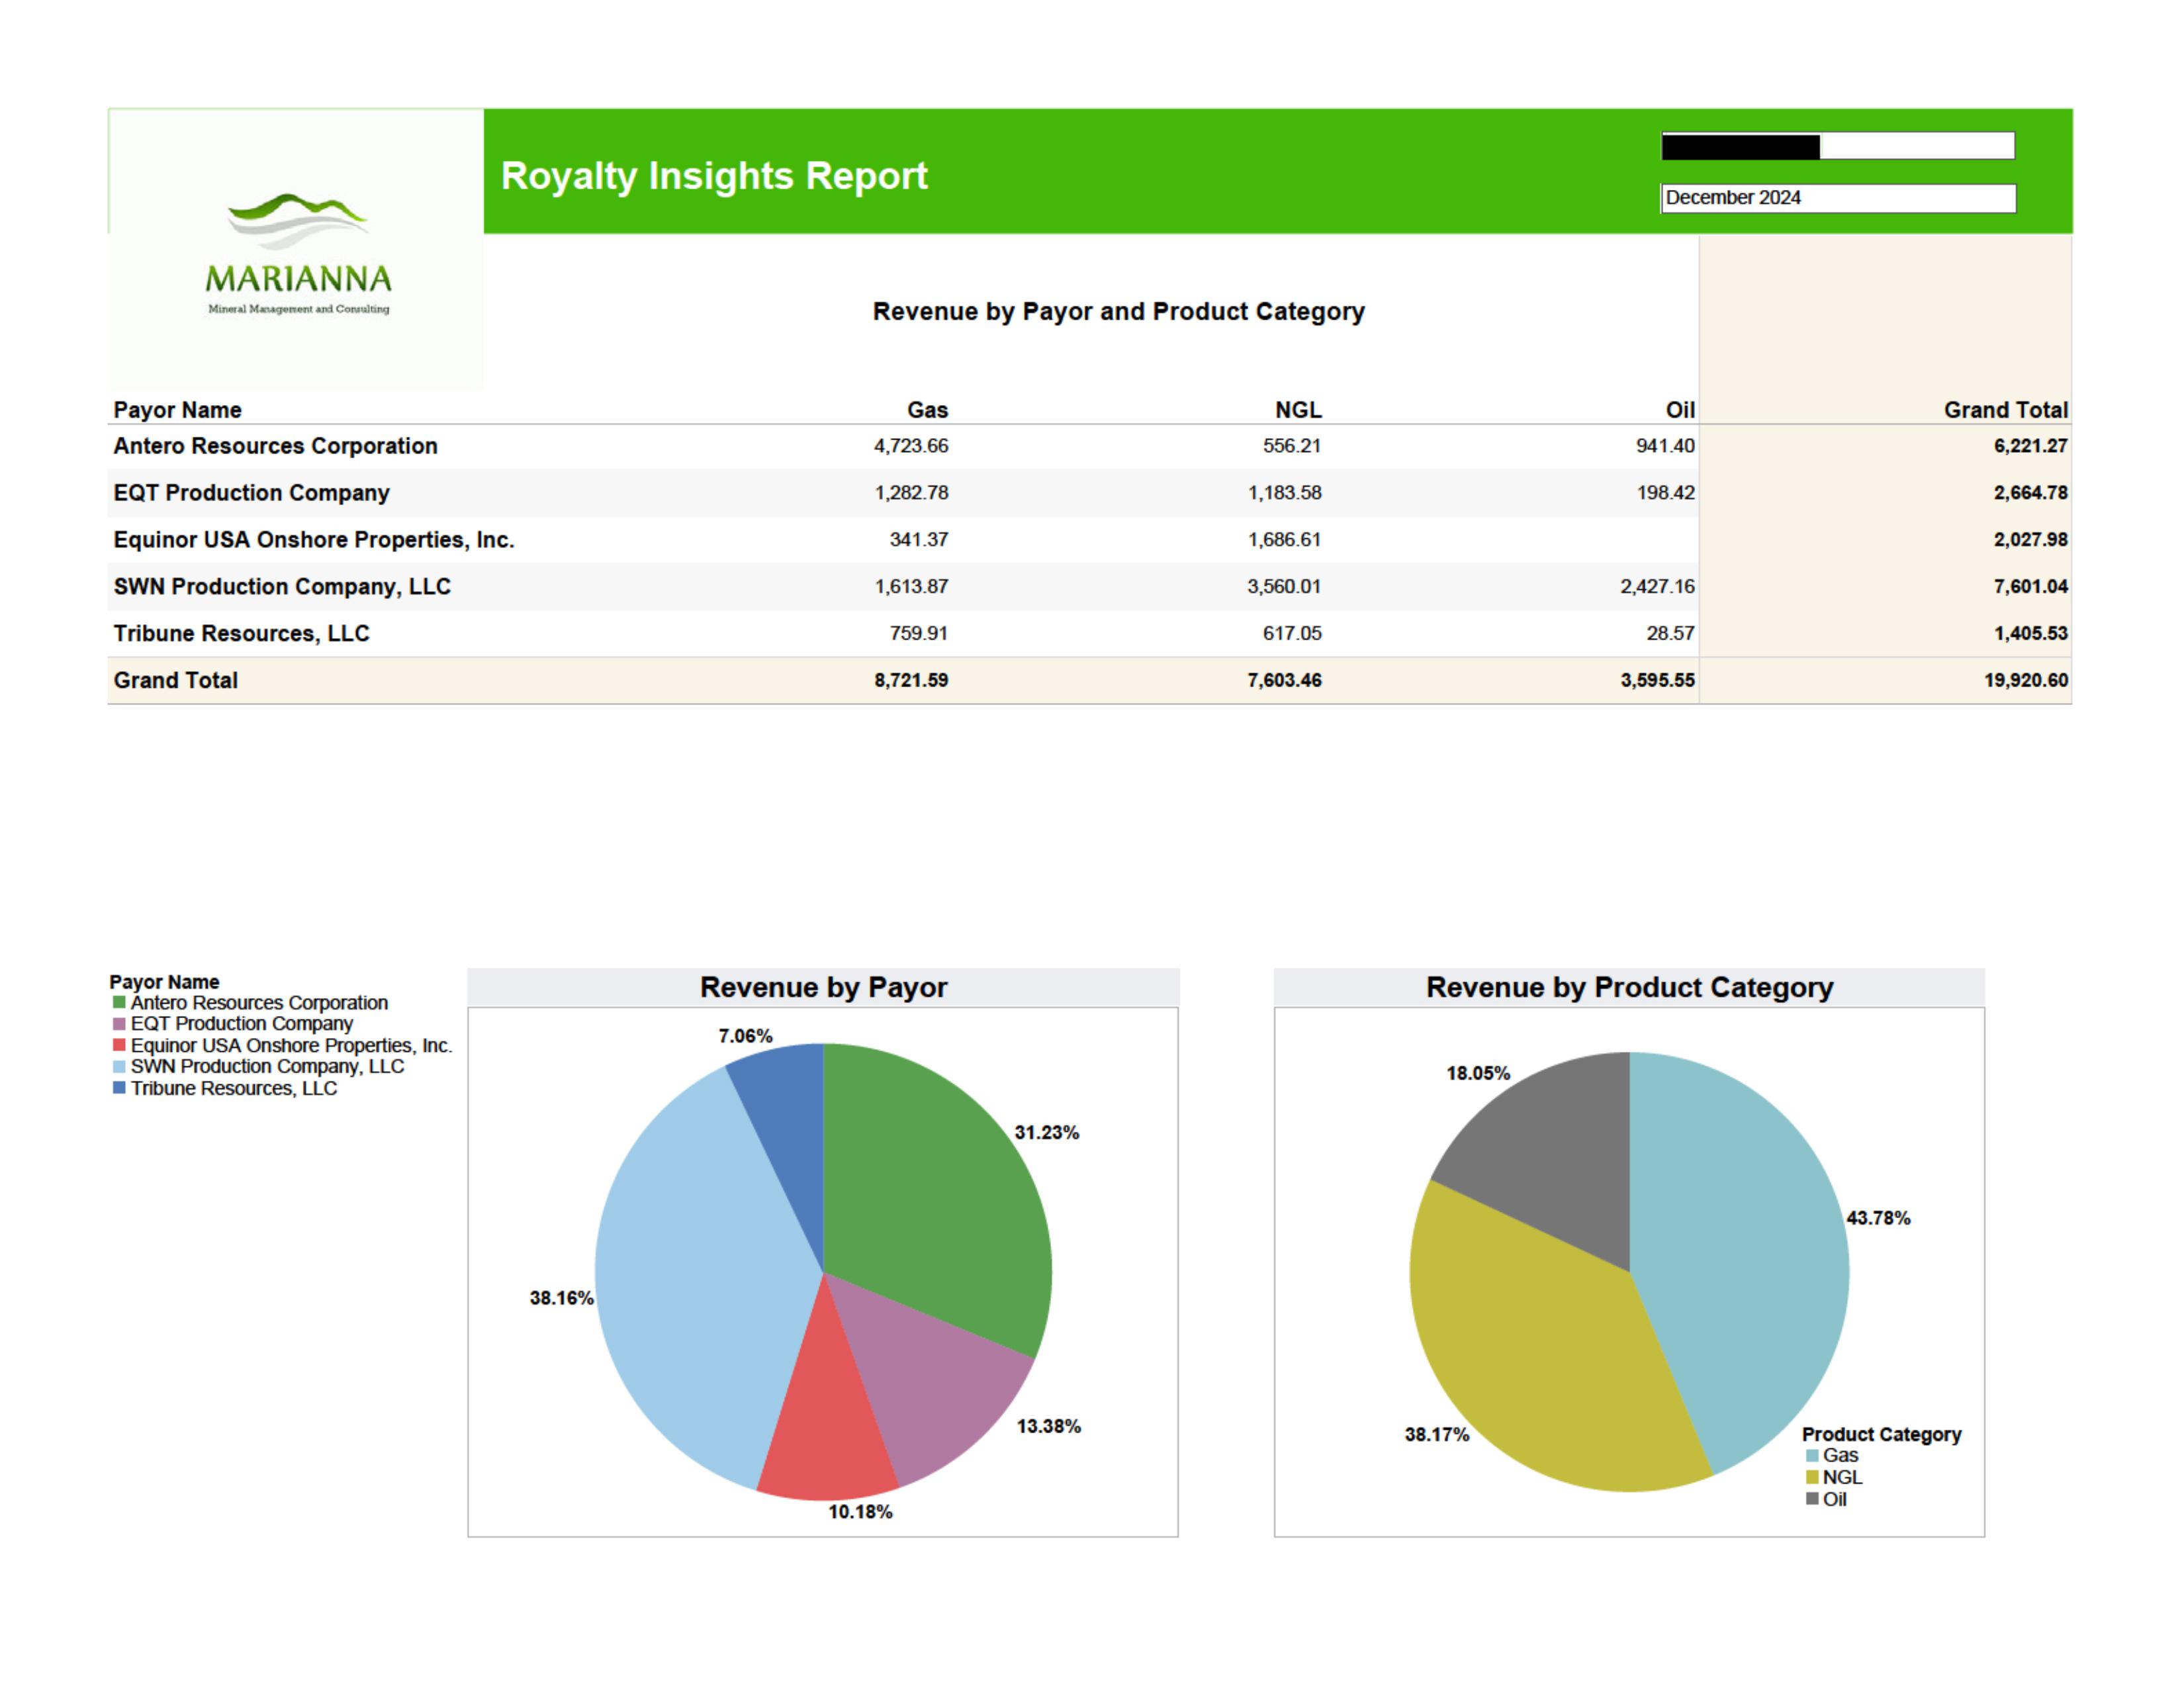Click Tribune grand total 1,405.53
Viewport: 2184px width, 1688px height.
(x=2030, y=634)
